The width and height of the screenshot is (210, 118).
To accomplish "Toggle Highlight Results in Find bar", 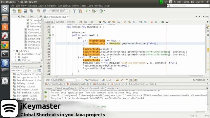I will pos(131,80).
